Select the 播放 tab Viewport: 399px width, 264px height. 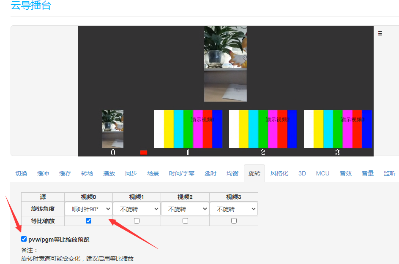(109, 173)
